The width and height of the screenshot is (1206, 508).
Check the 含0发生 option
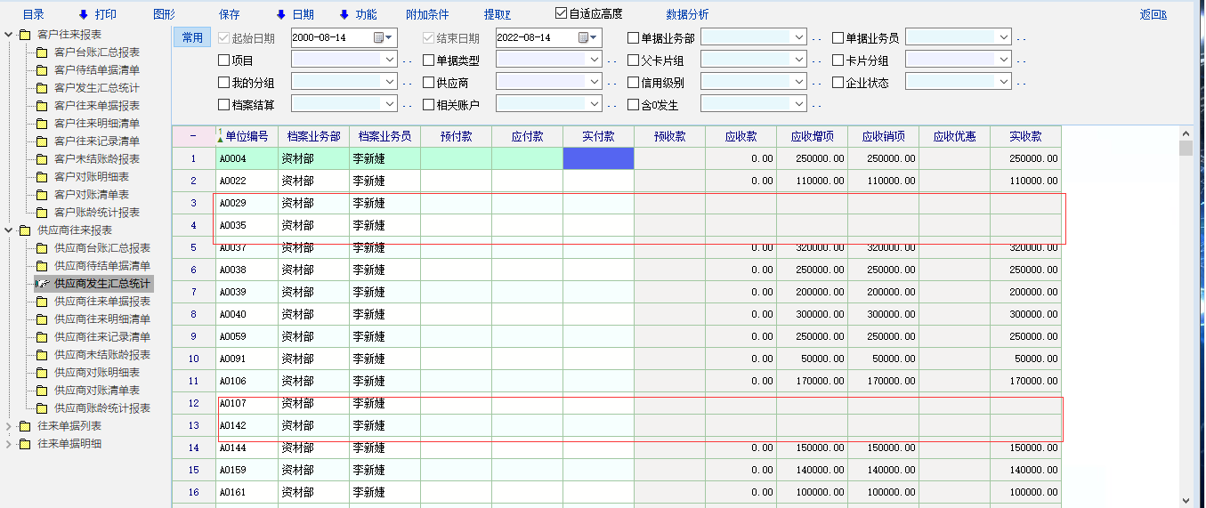pyautogui.click(x=633, y=105)
